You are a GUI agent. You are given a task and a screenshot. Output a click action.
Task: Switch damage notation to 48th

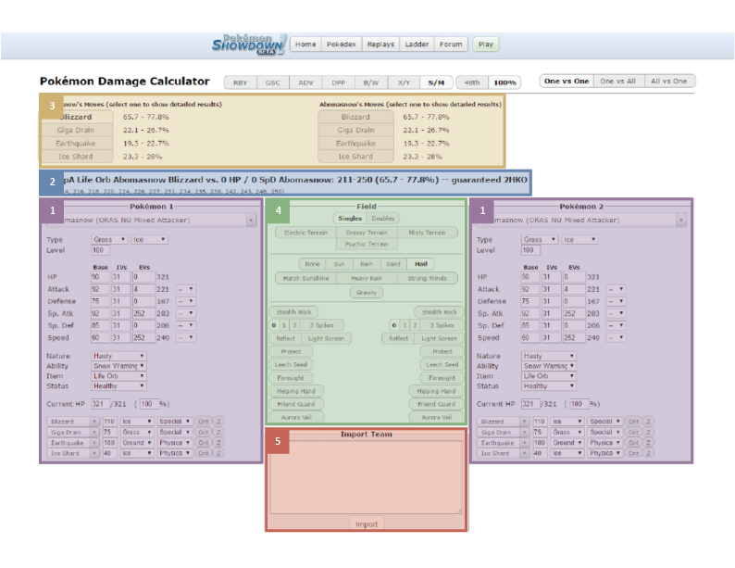click(472, 82)
